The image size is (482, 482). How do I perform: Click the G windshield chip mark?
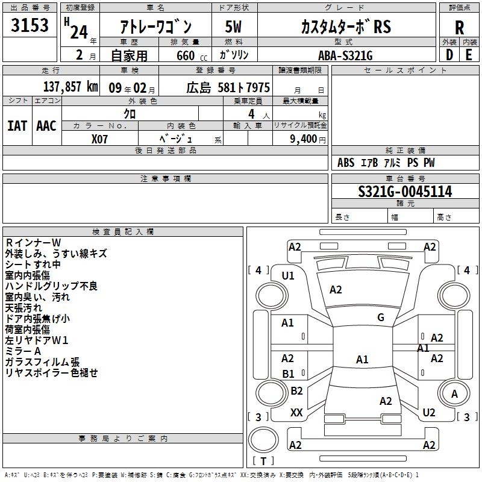click(381, 318)
